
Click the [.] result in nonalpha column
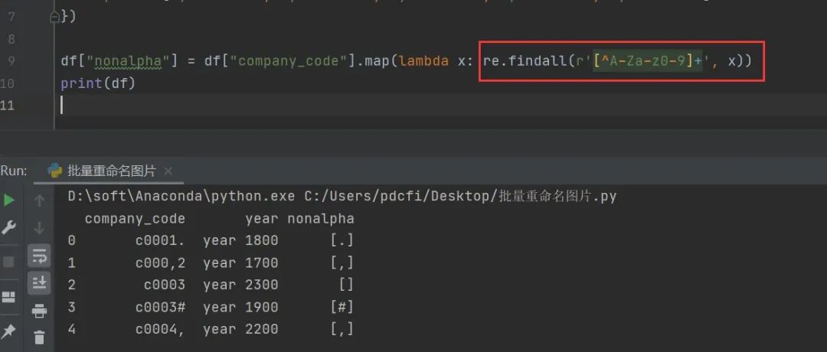[342, 241]
